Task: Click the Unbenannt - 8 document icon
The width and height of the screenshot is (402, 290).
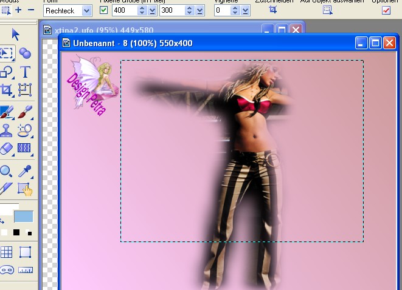Action: (x=66, y=42)
